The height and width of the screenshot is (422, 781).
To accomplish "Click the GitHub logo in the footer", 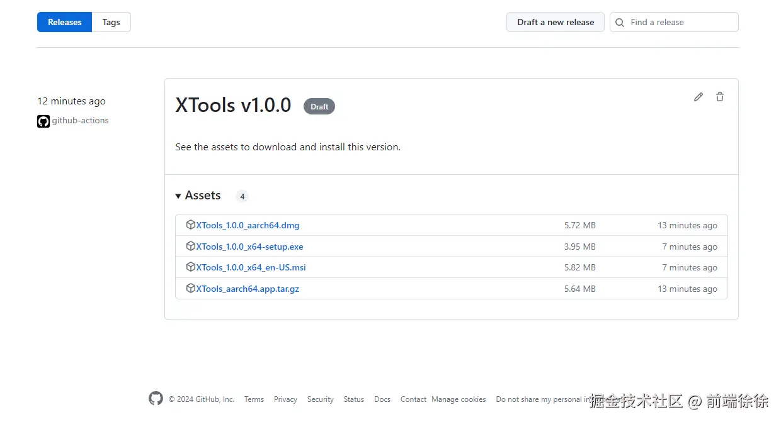I will coord(156,399).
